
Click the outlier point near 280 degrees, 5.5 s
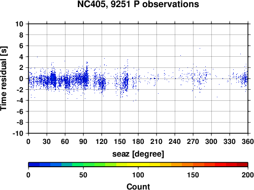coord(200,49)
